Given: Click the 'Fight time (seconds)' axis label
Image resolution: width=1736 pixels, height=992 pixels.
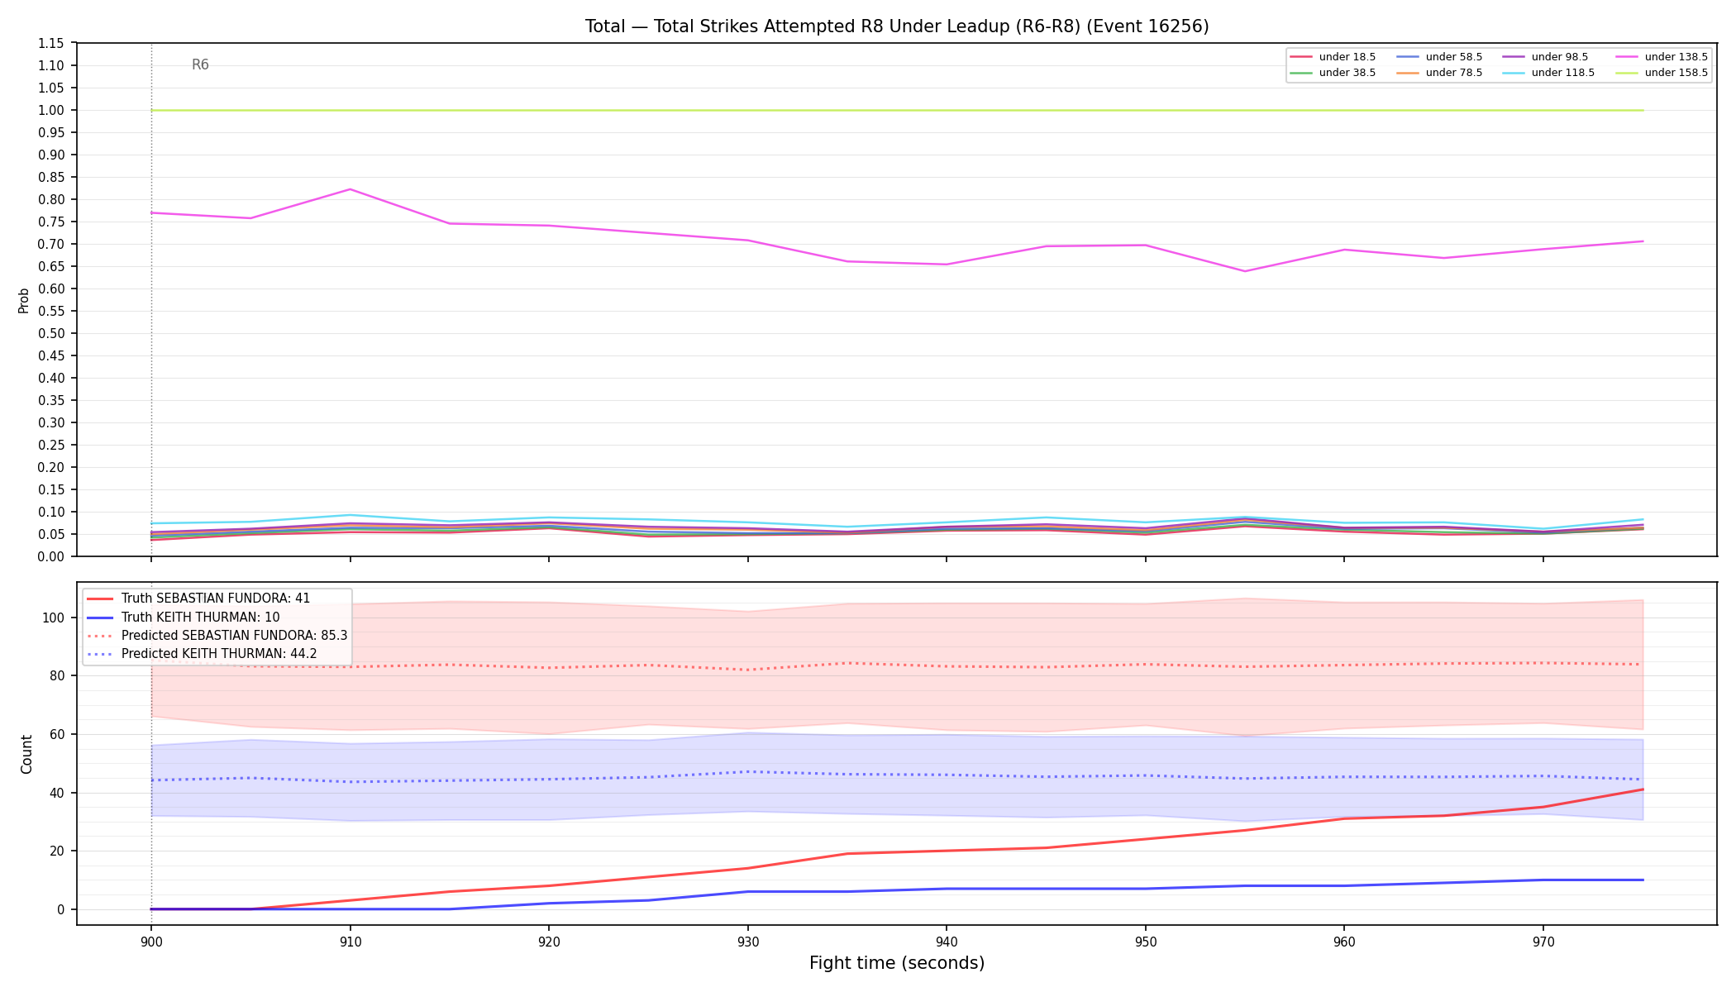Looking at the screenshot, I should coord(897,963).
